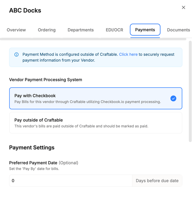Image resolution: width=192 pixels, height=197 pixels.
Task: Click the blue checkmark on Pay with Checkbook
Action: point(173,98)
